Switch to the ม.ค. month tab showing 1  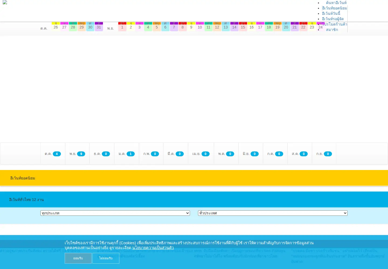127,154
